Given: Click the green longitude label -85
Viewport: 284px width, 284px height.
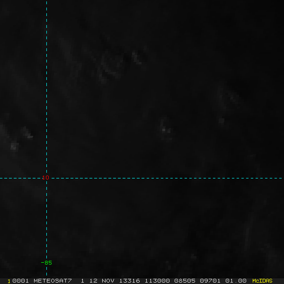Looking at the screenshot, I should [46, 263].
